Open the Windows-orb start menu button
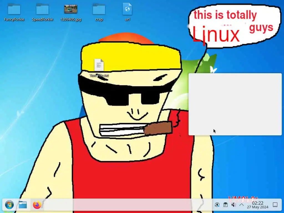This screenshot has height=213, width=284. point(9,205)
